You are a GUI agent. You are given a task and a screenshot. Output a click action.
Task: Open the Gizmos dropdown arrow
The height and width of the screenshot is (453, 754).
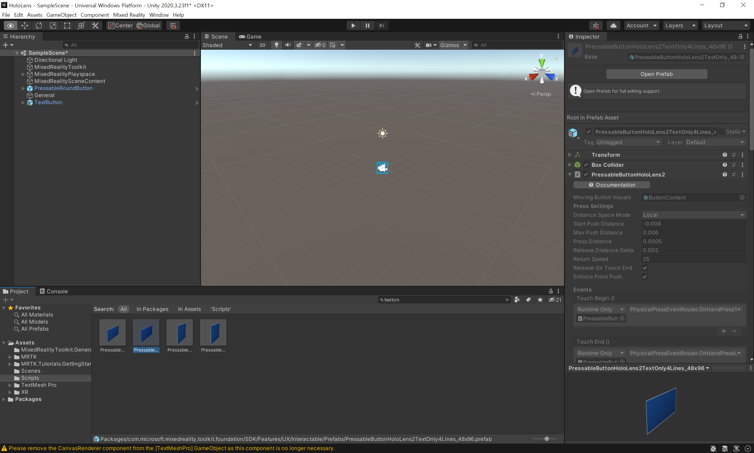coord(465,45)
